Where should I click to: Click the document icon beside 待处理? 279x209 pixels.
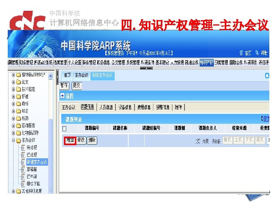[23, 147]
